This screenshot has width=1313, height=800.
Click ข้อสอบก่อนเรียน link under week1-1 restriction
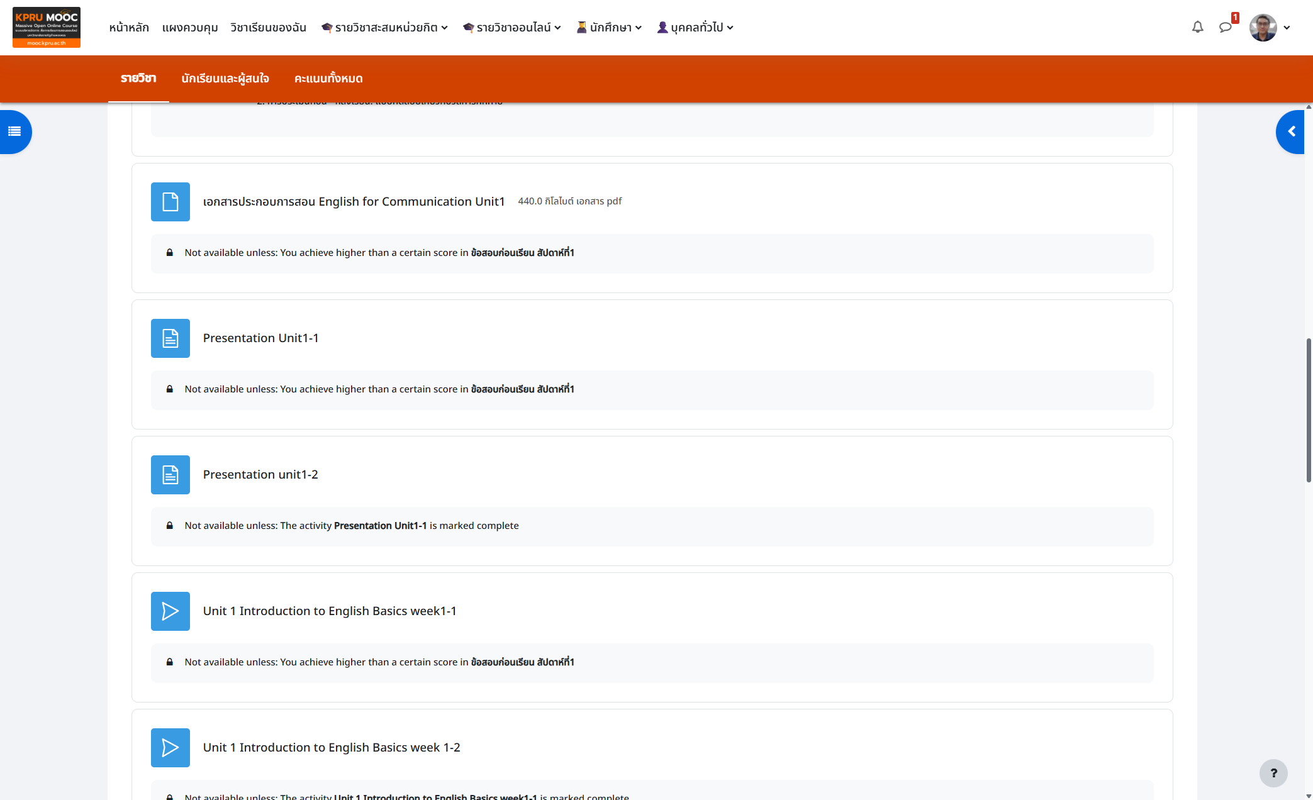coord(522,662)
